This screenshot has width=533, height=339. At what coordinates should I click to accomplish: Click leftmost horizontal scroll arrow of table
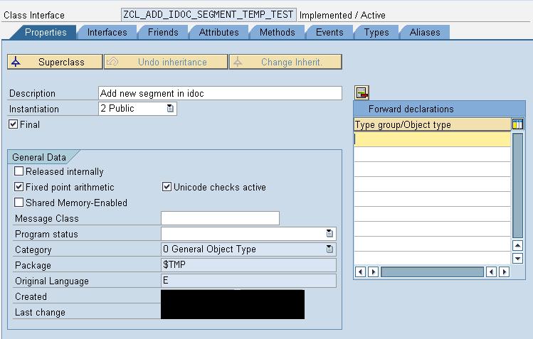(360, 271)
